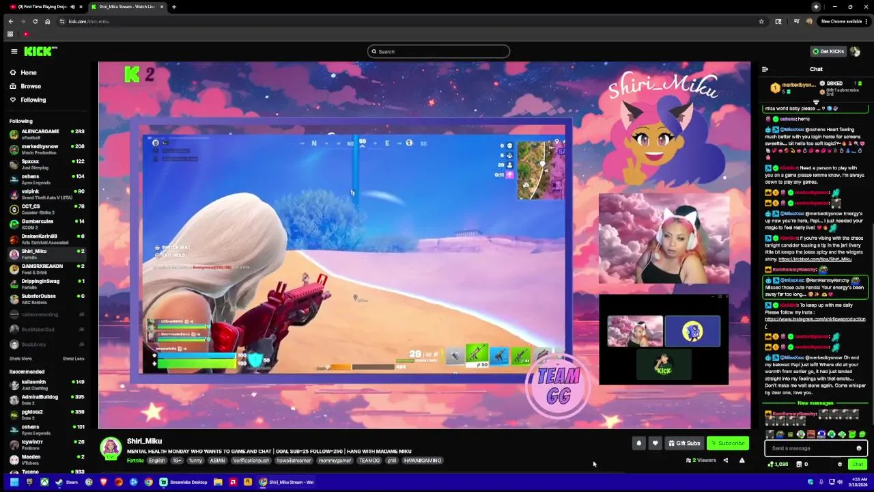The image size is (874, 492).
Task: Open SubsforDubss channel in sidebar
Action: 46,299
